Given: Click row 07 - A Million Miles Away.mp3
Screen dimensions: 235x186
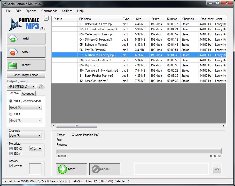Looking at the screenshot, I should click(x=139, y=55).
